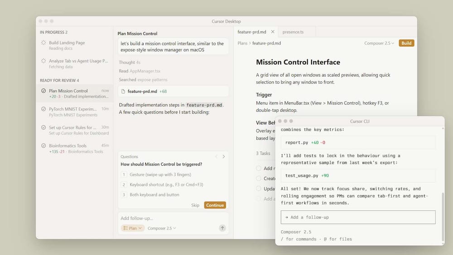453x255 pixels.
Task: Open the Composer 2.5 dropdown under follow-up box
Action: pyautogui.click(x=162, y=228)
